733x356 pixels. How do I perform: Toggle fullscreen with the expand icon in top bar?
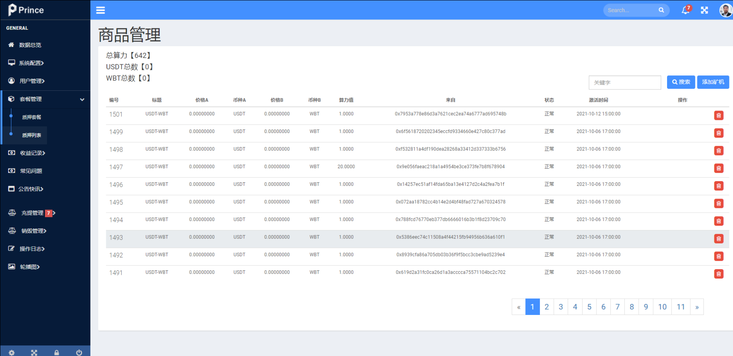click(x=704, y=10)
